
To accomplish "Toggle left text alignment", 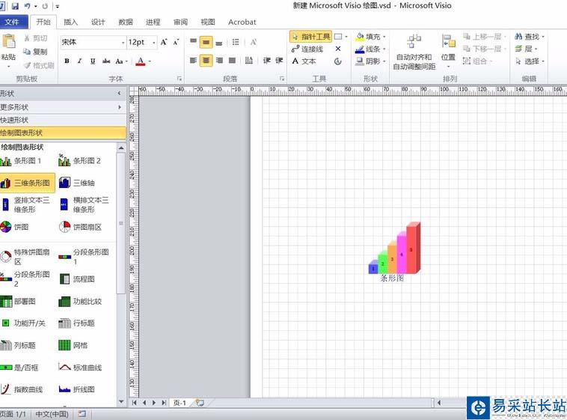I will pyautogui.click(x=193, y=61).
